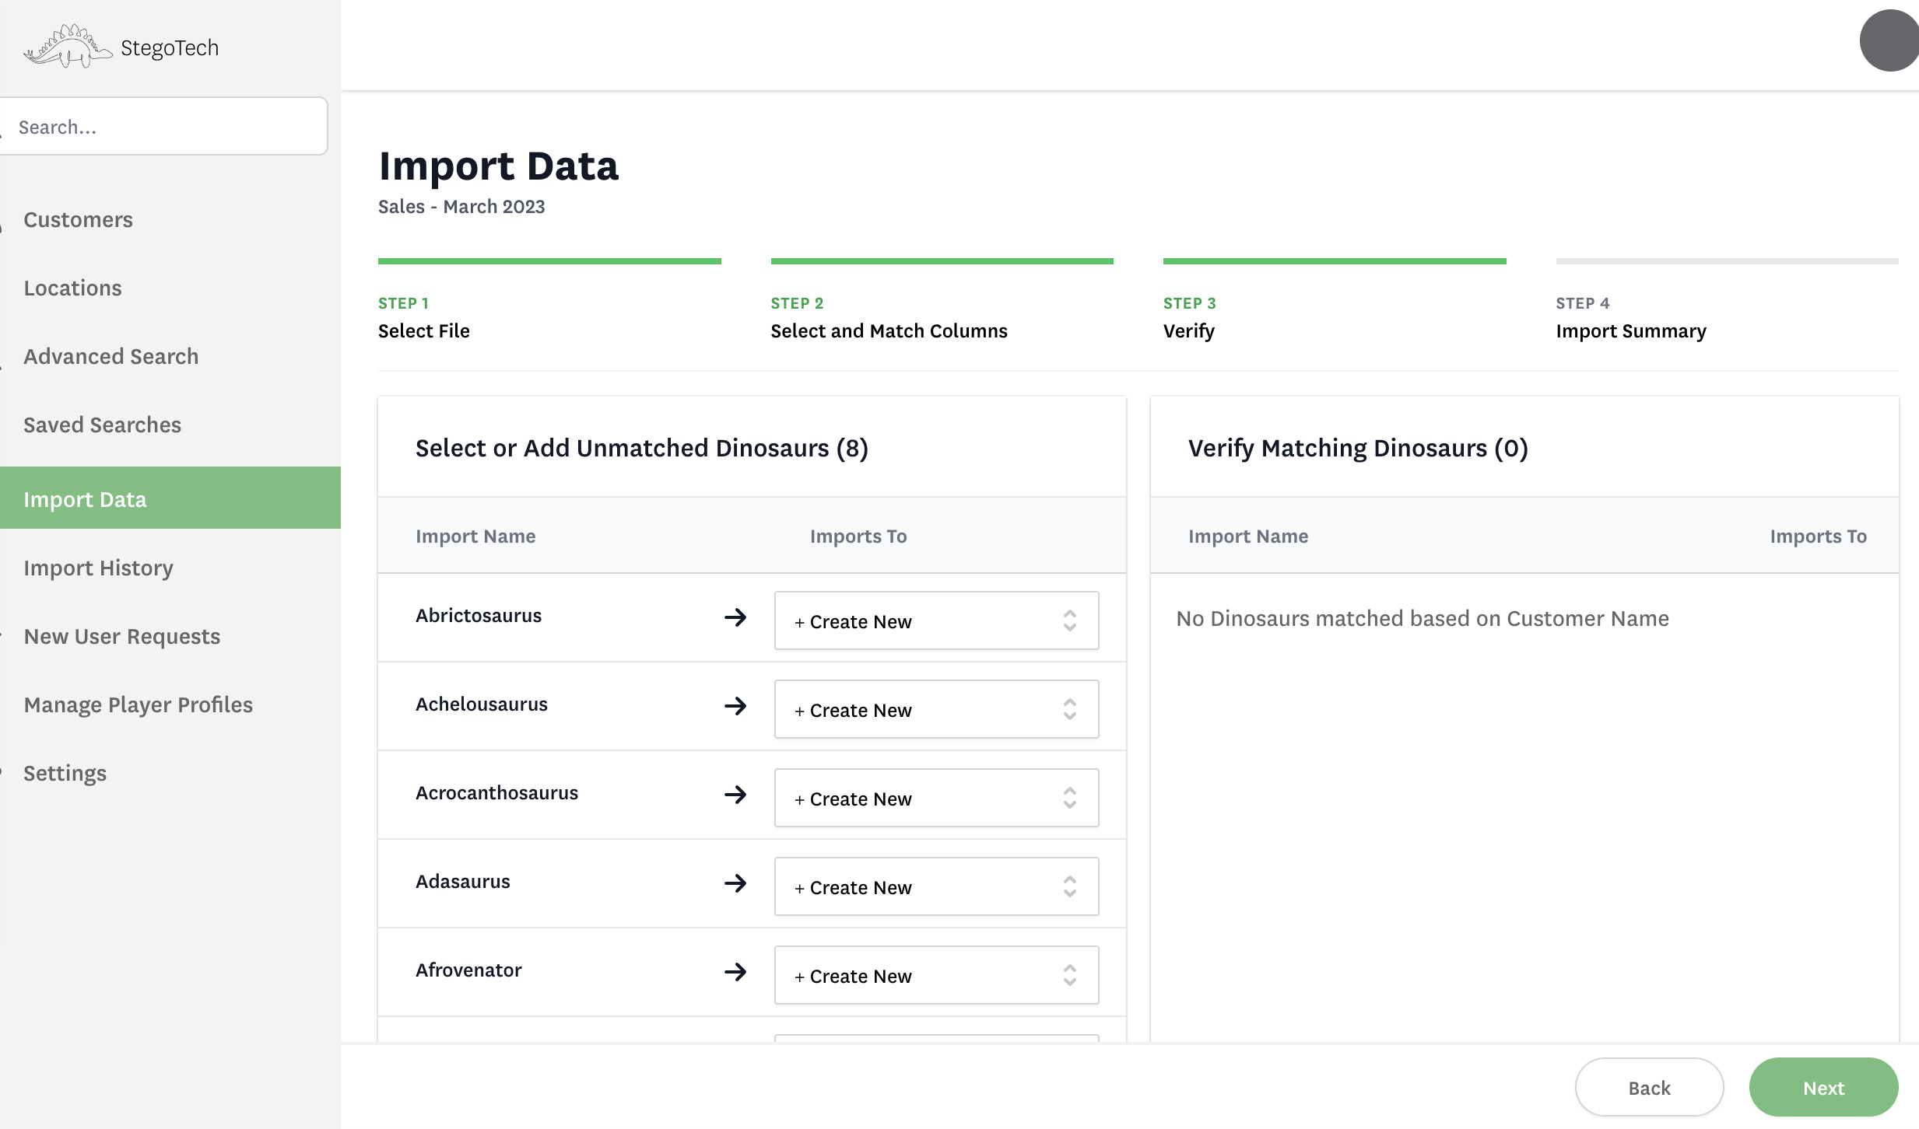1919x1129 pixels.
Task: Expand the Adasaurus dropdown selector
Action: (x=1069, y=886)
